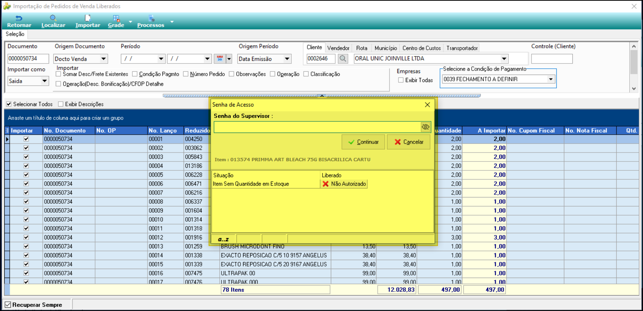The width and height of the screenshot is (643, 311).
Task: Switch to the Transportador tab
Action: pos(462,48)
